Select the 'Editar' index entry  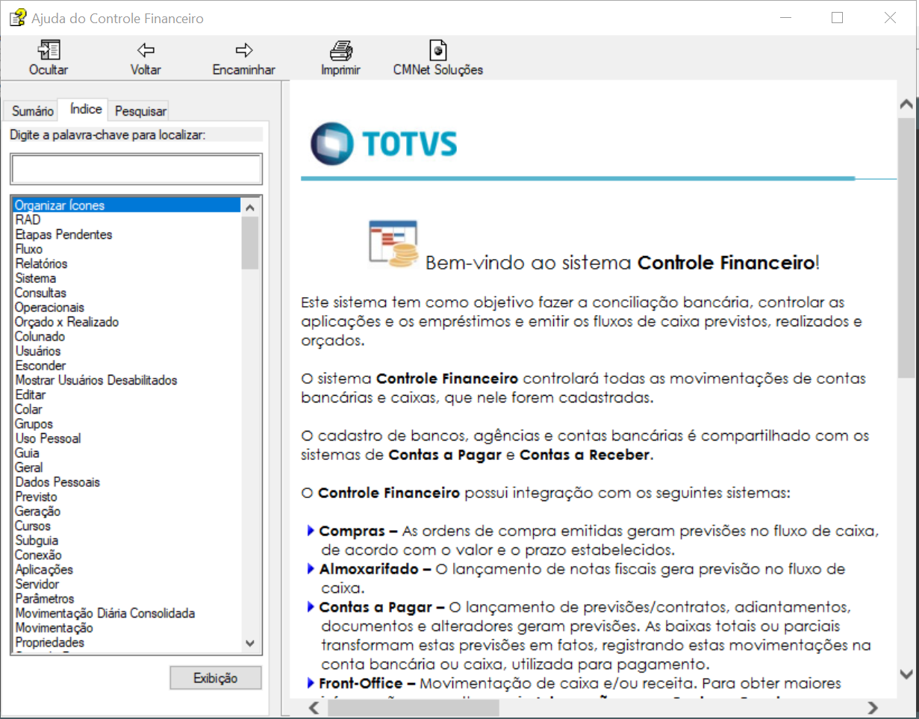127,394
